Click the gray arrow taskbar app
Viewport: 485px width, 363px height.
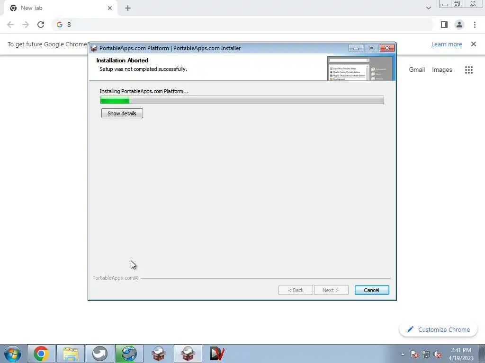coord(99,354)
